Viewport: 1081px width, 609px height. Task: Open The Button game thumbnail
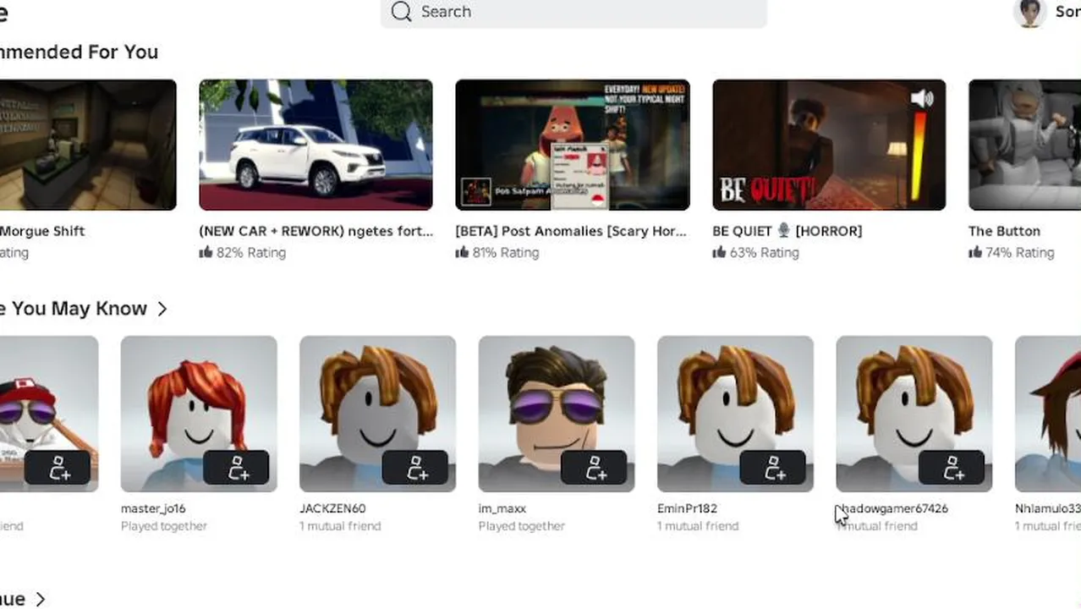pos(1024,145)
